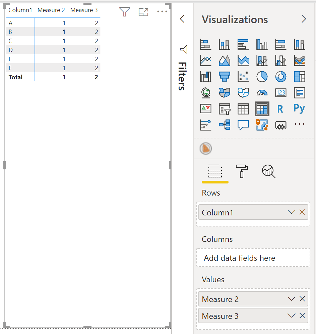Choose the Clustered bar chart visual
The width and height of the screenshot is (316, 334).
click(x=243, y=44)
